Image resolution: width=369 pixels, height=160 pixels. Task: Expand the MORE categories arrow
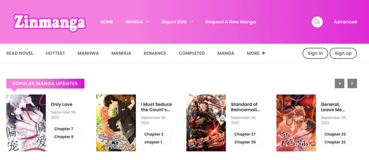pos(264,53)
